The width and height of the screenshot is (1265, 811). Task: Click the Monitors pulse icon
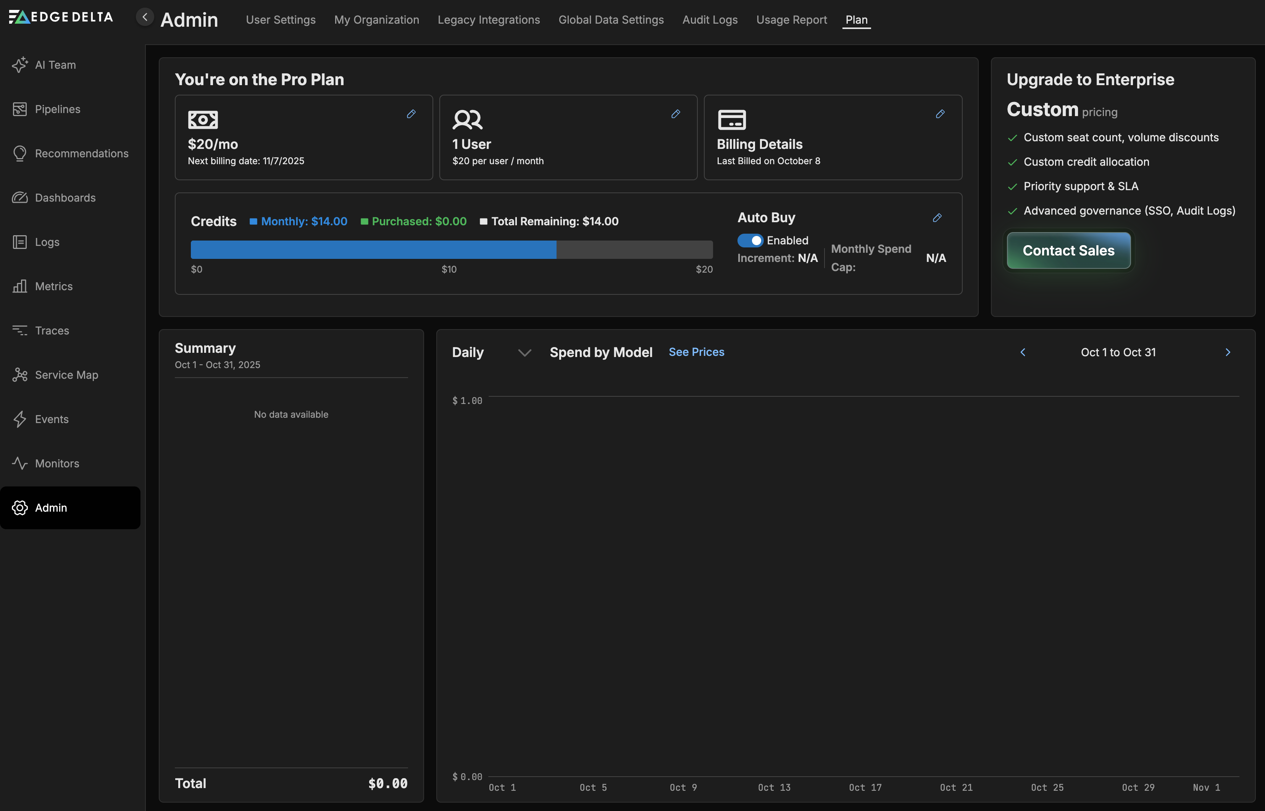[19, 464]
